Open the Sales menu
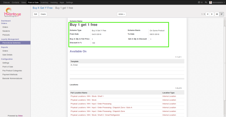Viewport: 226px width, 117px height. pos(24,3)
